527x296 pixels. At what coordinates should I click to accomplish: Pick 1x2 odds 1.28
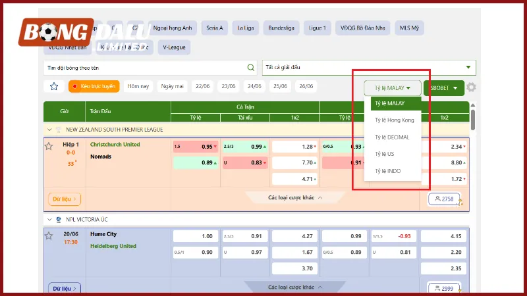[x=294, y=147]
